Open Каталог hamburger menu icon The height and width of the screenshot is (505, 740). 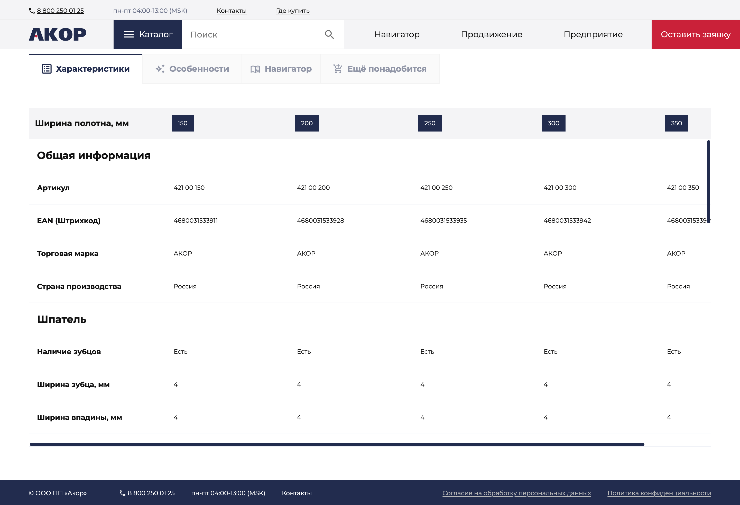click(129, 34)
